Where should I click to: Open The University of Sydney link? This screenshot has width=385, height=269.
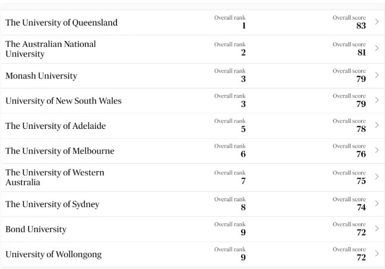click(52, 204)
